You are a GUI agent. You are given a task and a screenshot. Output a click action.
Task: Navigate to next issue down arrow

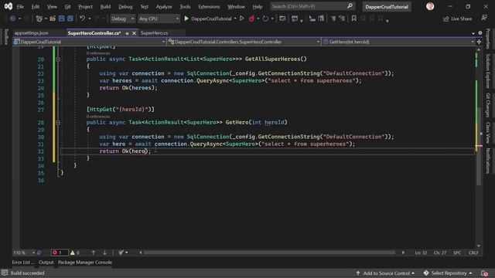coord(105,253)
